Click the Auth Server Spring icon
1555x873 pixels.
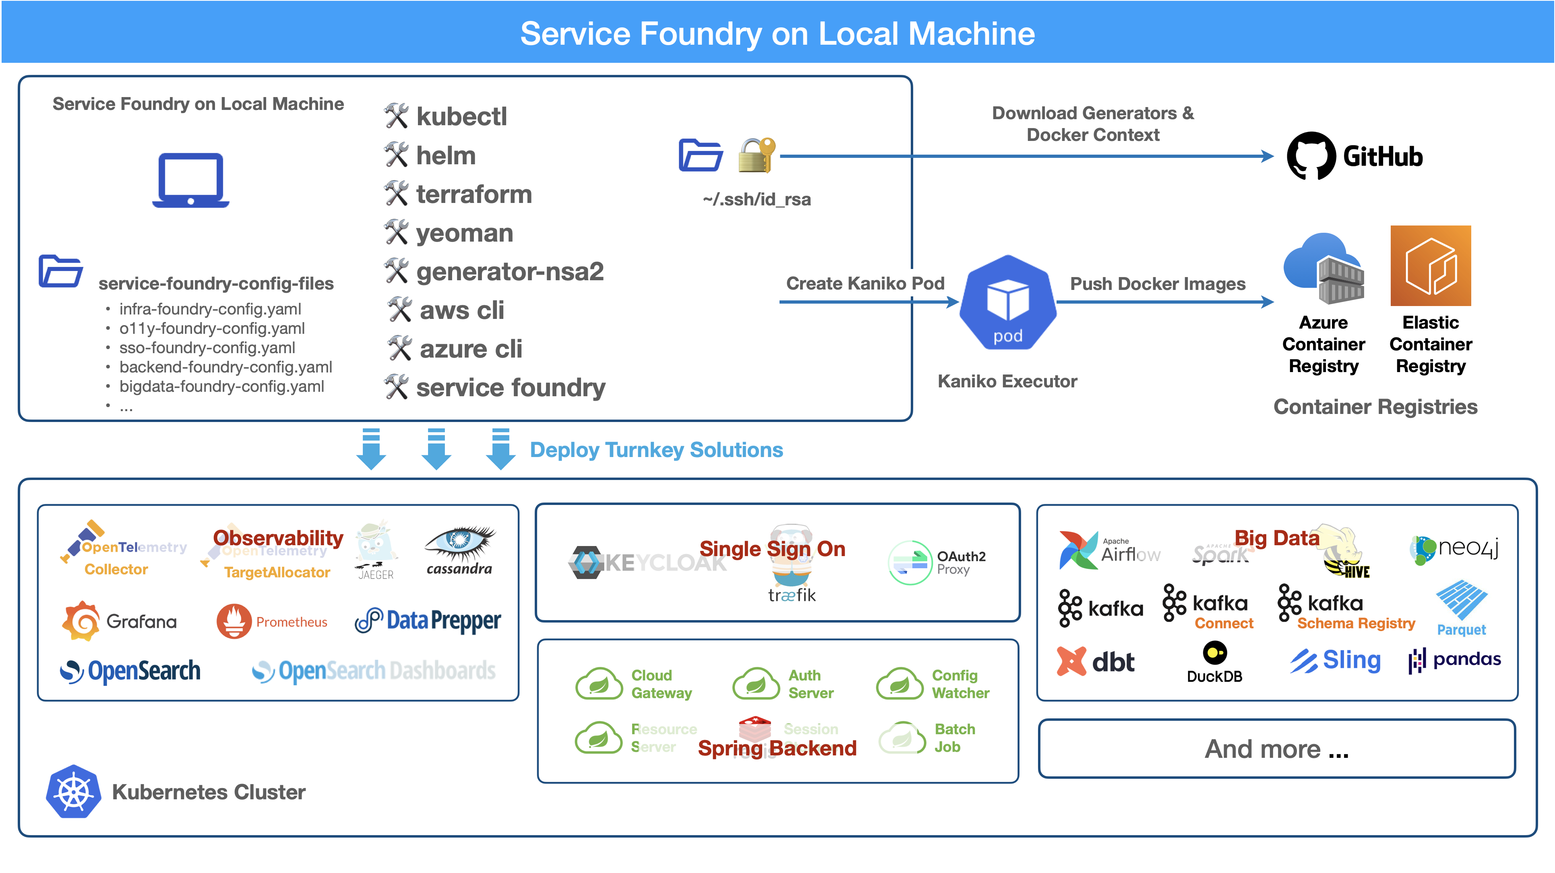pos(756,683)
